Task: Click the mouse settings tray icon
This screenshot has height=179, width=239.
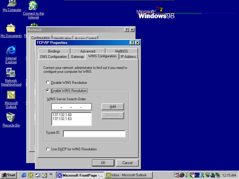Action: 192,175
